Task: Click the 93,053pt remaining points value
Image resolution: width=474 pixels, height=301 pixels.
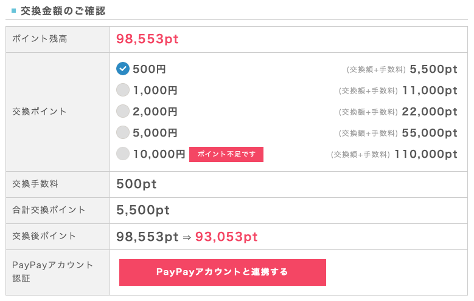Action: click(226, 237)
